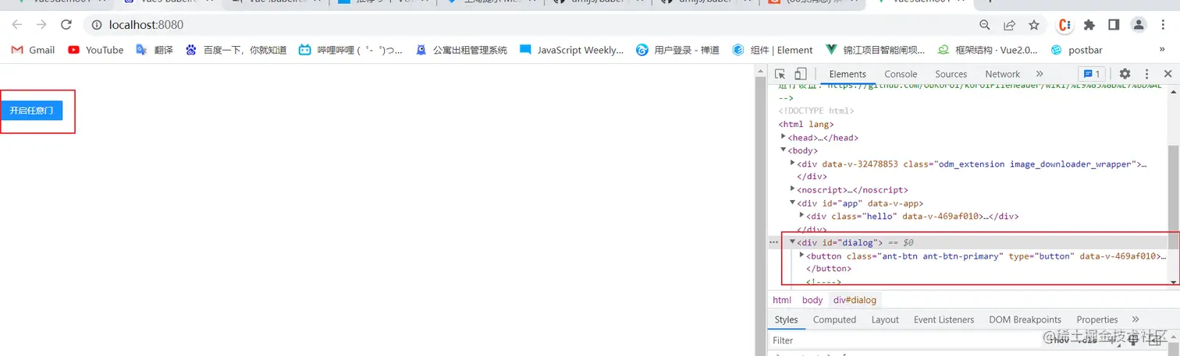Close the DevTools panel
Viewport: 1180px width, 356px height.
point(1167,74)
